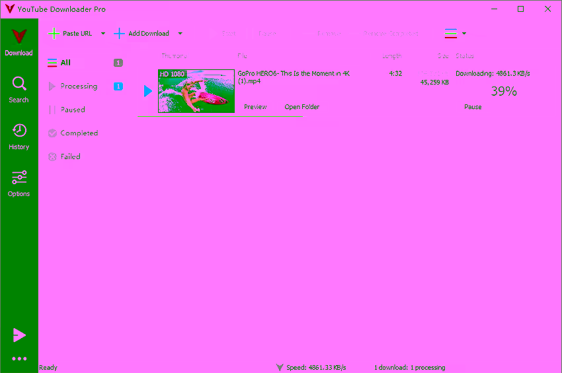This screenshot has width=562, height=373.
Task: Select the Failed filter
Action: pos(65,156)
